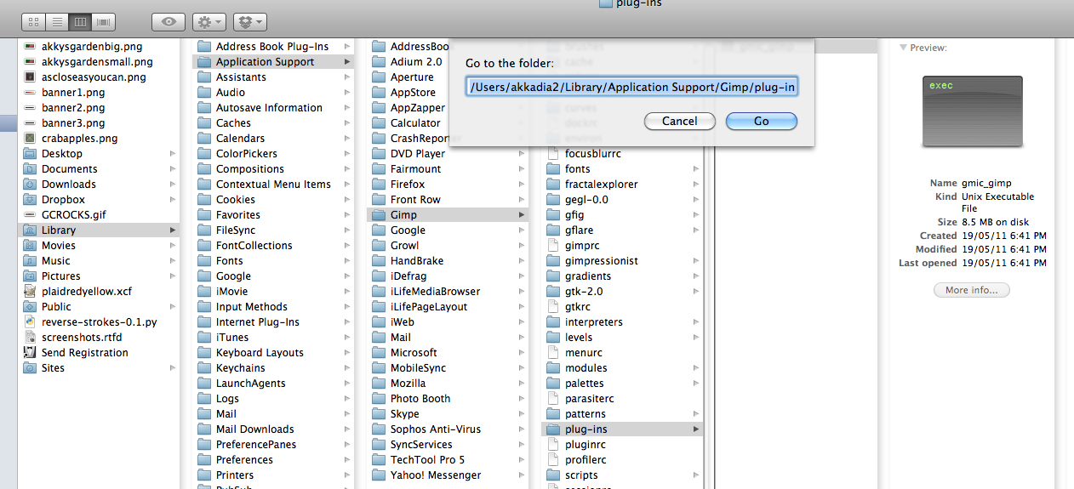Click the Quick Look eye button
Viewport: 1074px width, 489px height.
point(169,22)
